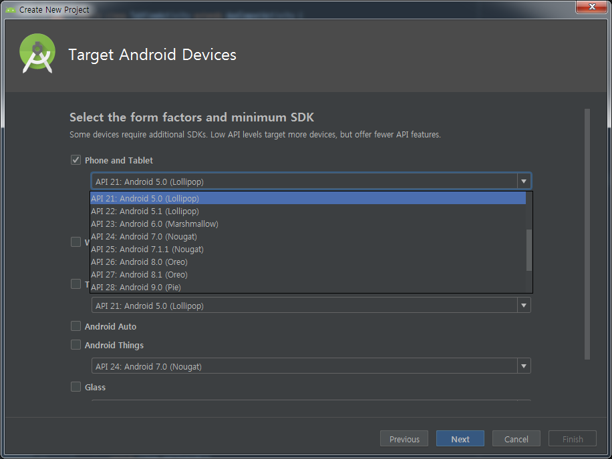Select API 25: Android 7.1.1 (Nougat) option
This screenshot has height=459, width=612.
(308, 249)
